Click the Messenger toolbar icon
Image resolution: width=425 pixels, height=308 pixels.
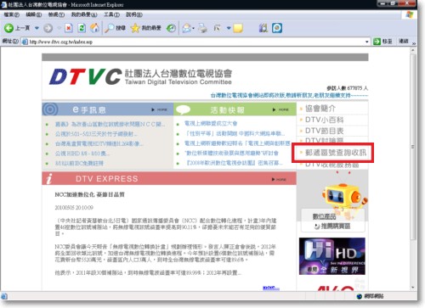(x=277, y=28)
